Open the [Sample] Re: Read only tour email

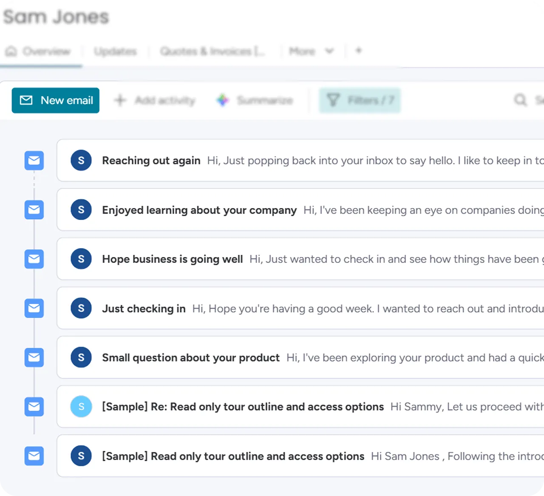(300, 407)
